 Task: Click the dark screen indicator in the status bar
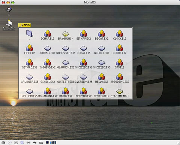[x=47, y=142]
